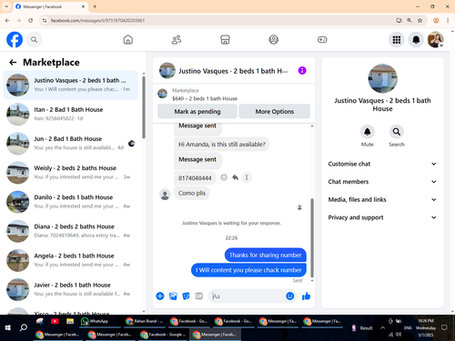
Task: Open the grid Menu icon
Action: tap(397, 40)
